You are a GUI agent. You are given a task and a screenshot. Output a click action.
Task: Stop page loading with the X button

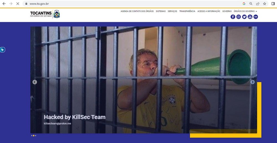point(18,4)
